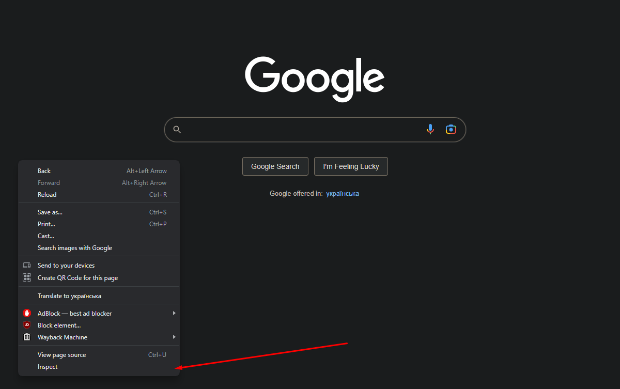Click the magnifier icon in search box
This screenshot has height=389, width=620.
[x=177, y=130]
